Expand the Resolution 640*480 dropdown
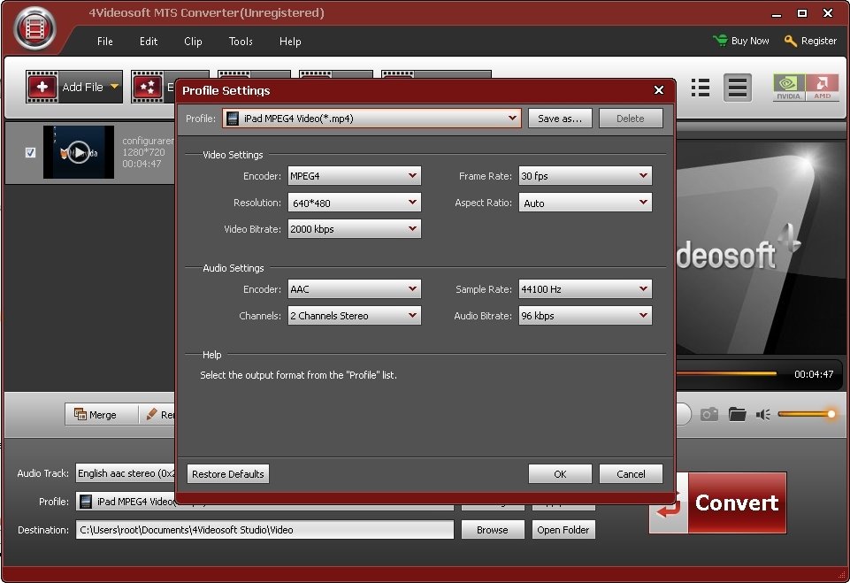 click(354, 203)
